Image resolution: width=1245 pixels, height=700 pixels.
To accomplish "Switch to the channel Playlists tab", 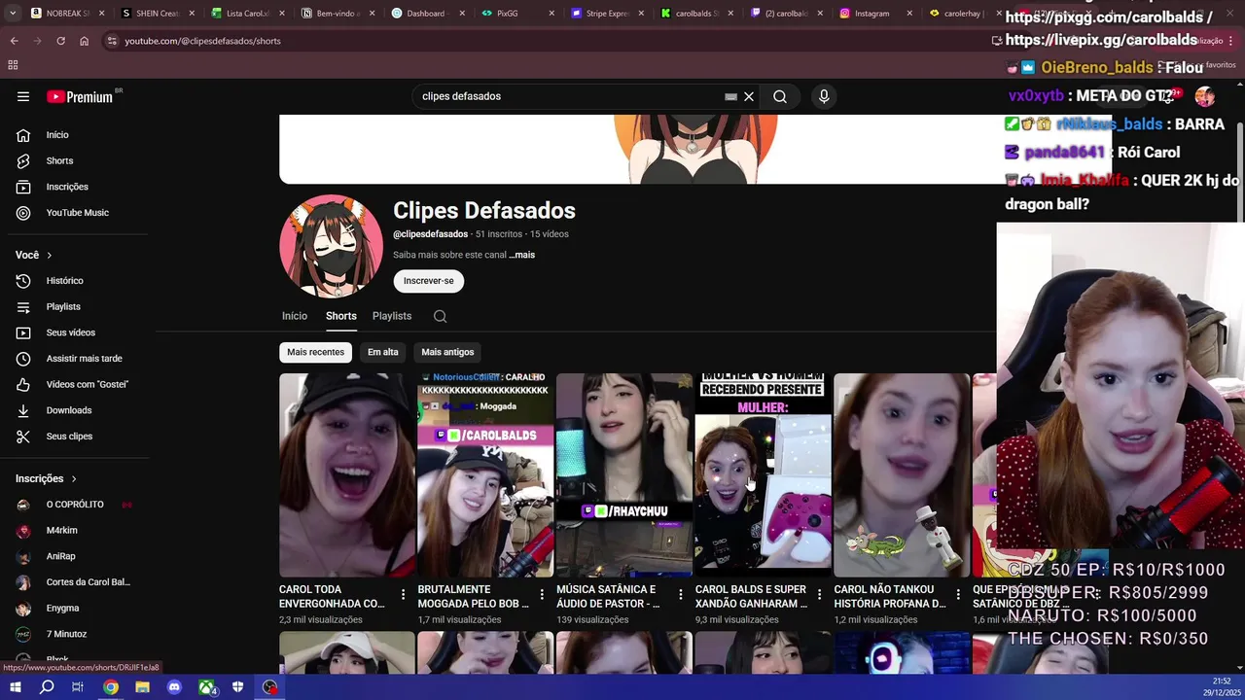I will point(392,316).
